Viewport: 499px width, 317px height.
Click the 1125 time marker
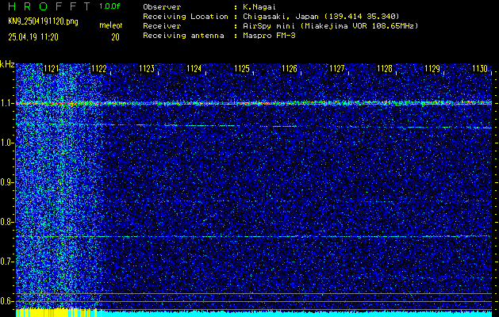tap(242, 69)
